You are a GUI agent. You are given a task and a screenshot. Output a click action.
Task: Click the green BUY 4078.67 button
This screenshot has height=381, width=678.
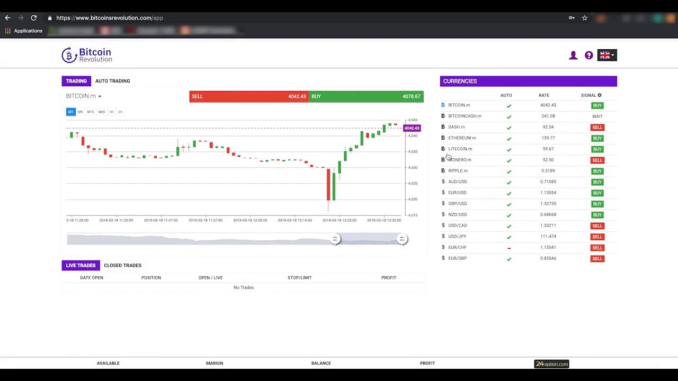[x=366, y=96]
